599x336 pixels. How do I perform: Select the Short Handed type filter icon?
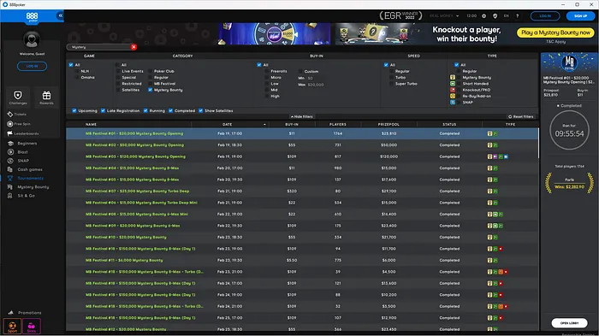coord(453,84)
